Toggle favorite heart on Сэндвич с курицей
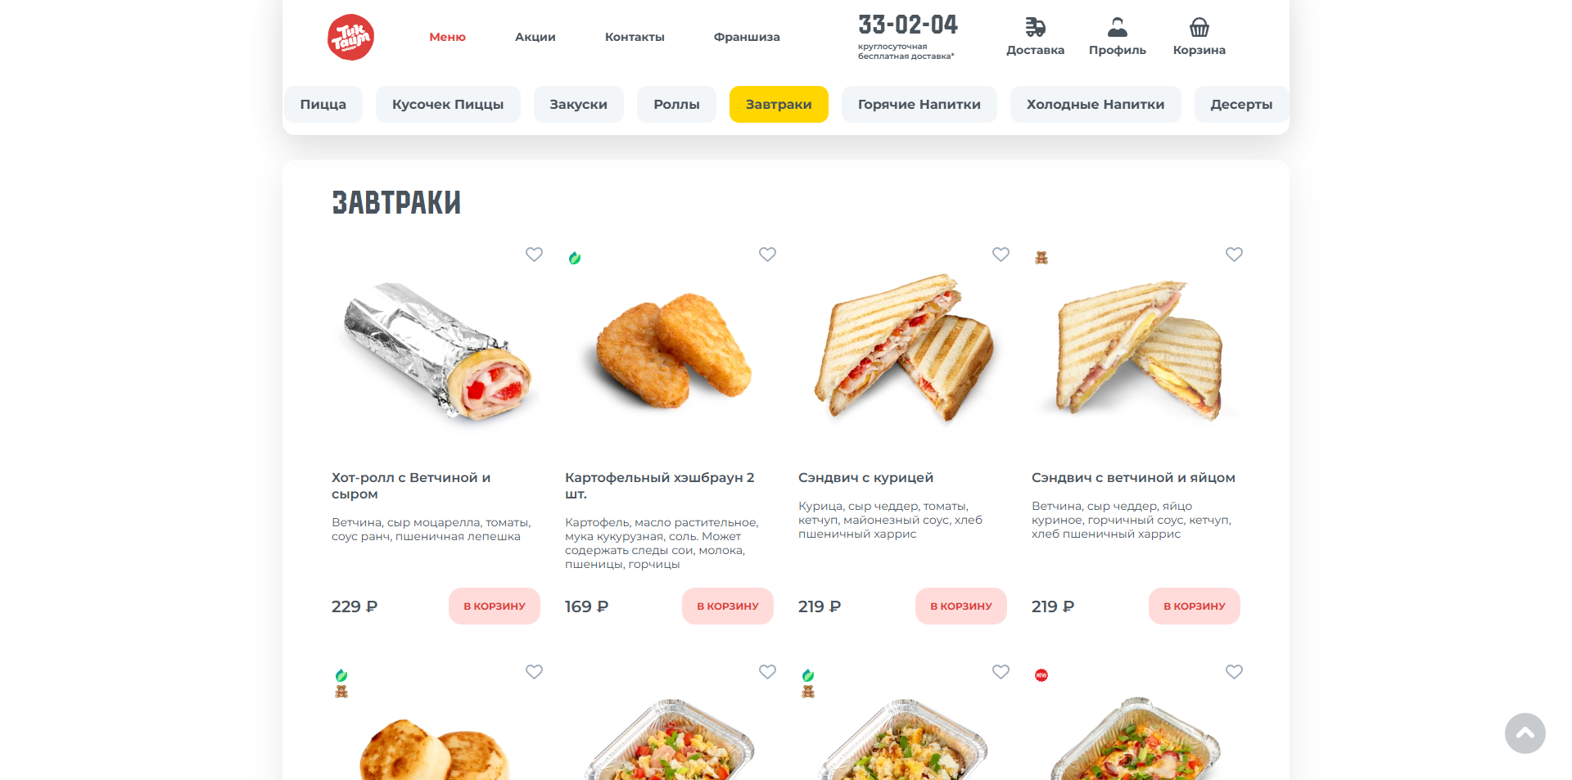Image resolution: width=1572 pixels, height=780 pixels. click(x=1001, y=255)
